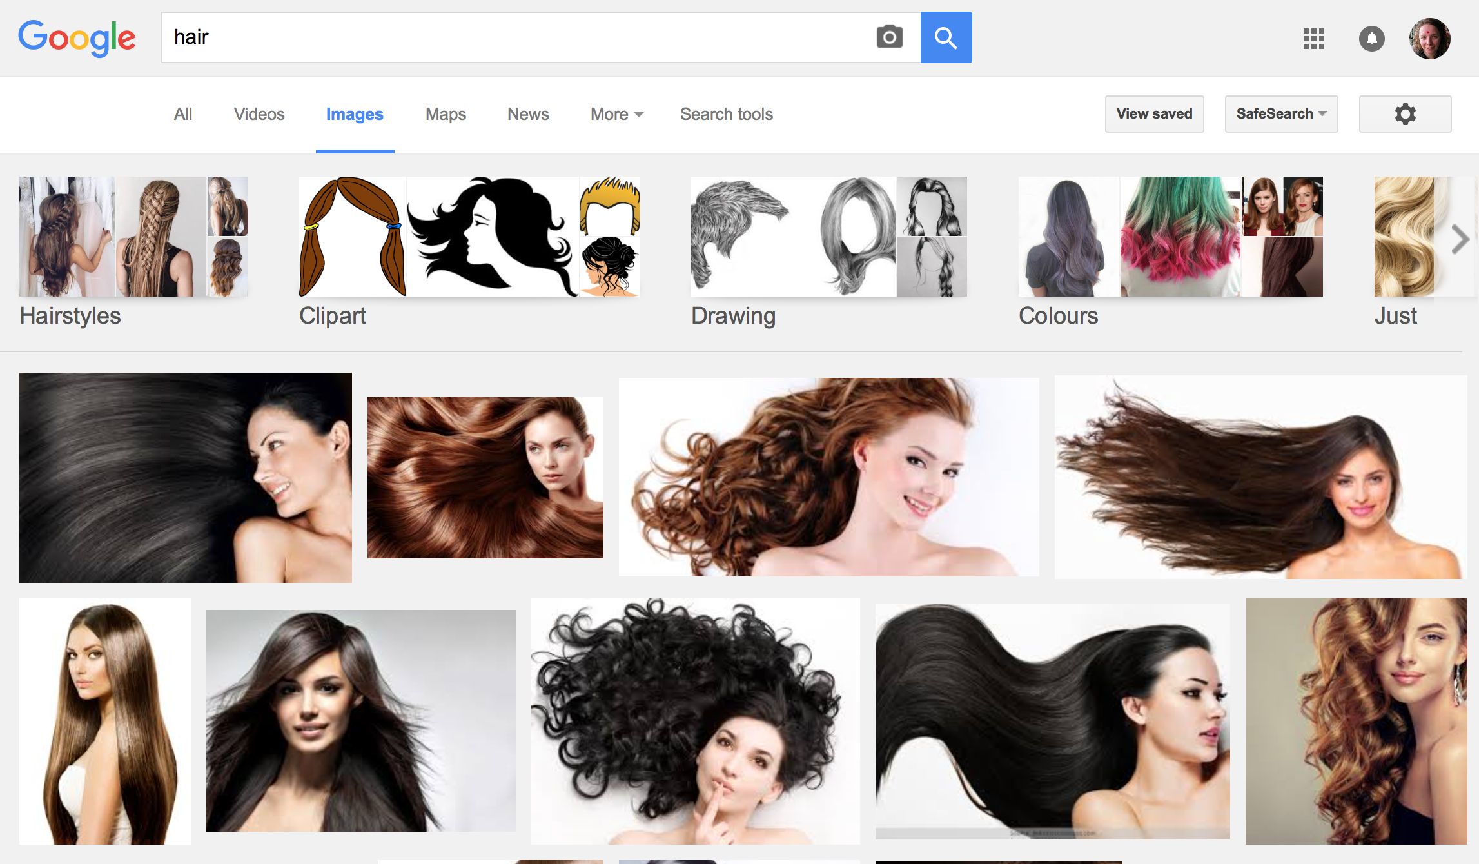Image resolution: width=1479 pixels, height=864 pixels.
Task: Switch to the Videos results
Action: (x=259, y=114)
